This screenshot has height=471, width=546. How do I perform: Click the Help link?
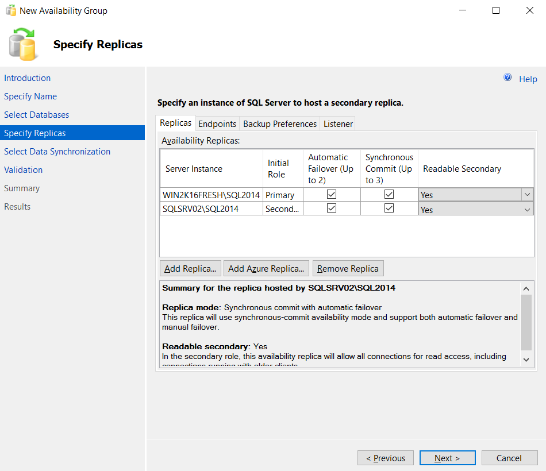click(x=528, y=79)
